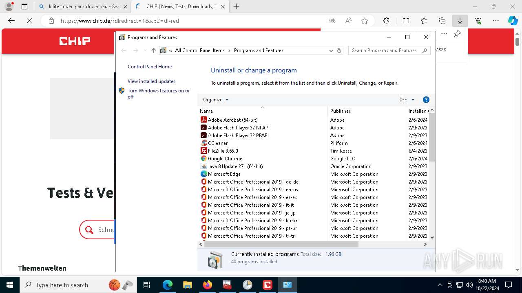Select the Google Chrome program icon

(x=204, y=158)
